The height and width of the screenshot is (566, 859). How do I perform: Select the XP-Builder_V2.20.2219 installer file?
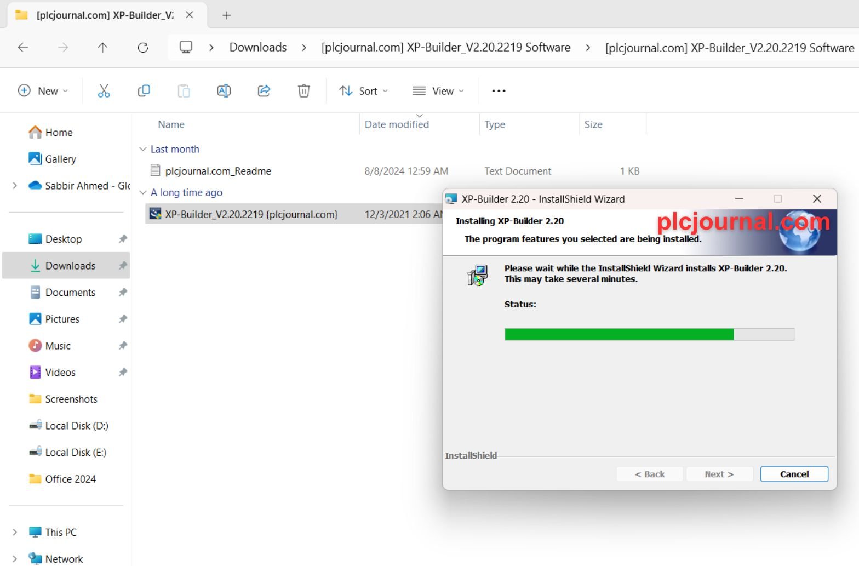click(x=251, y=214)
